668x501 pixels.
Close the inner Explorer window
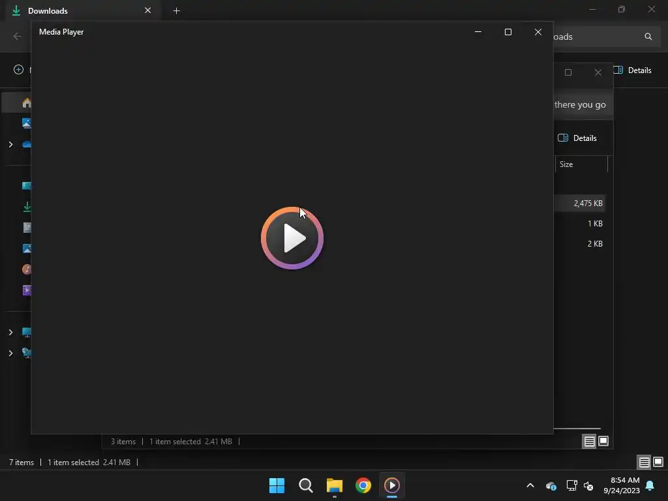point(598,72)
